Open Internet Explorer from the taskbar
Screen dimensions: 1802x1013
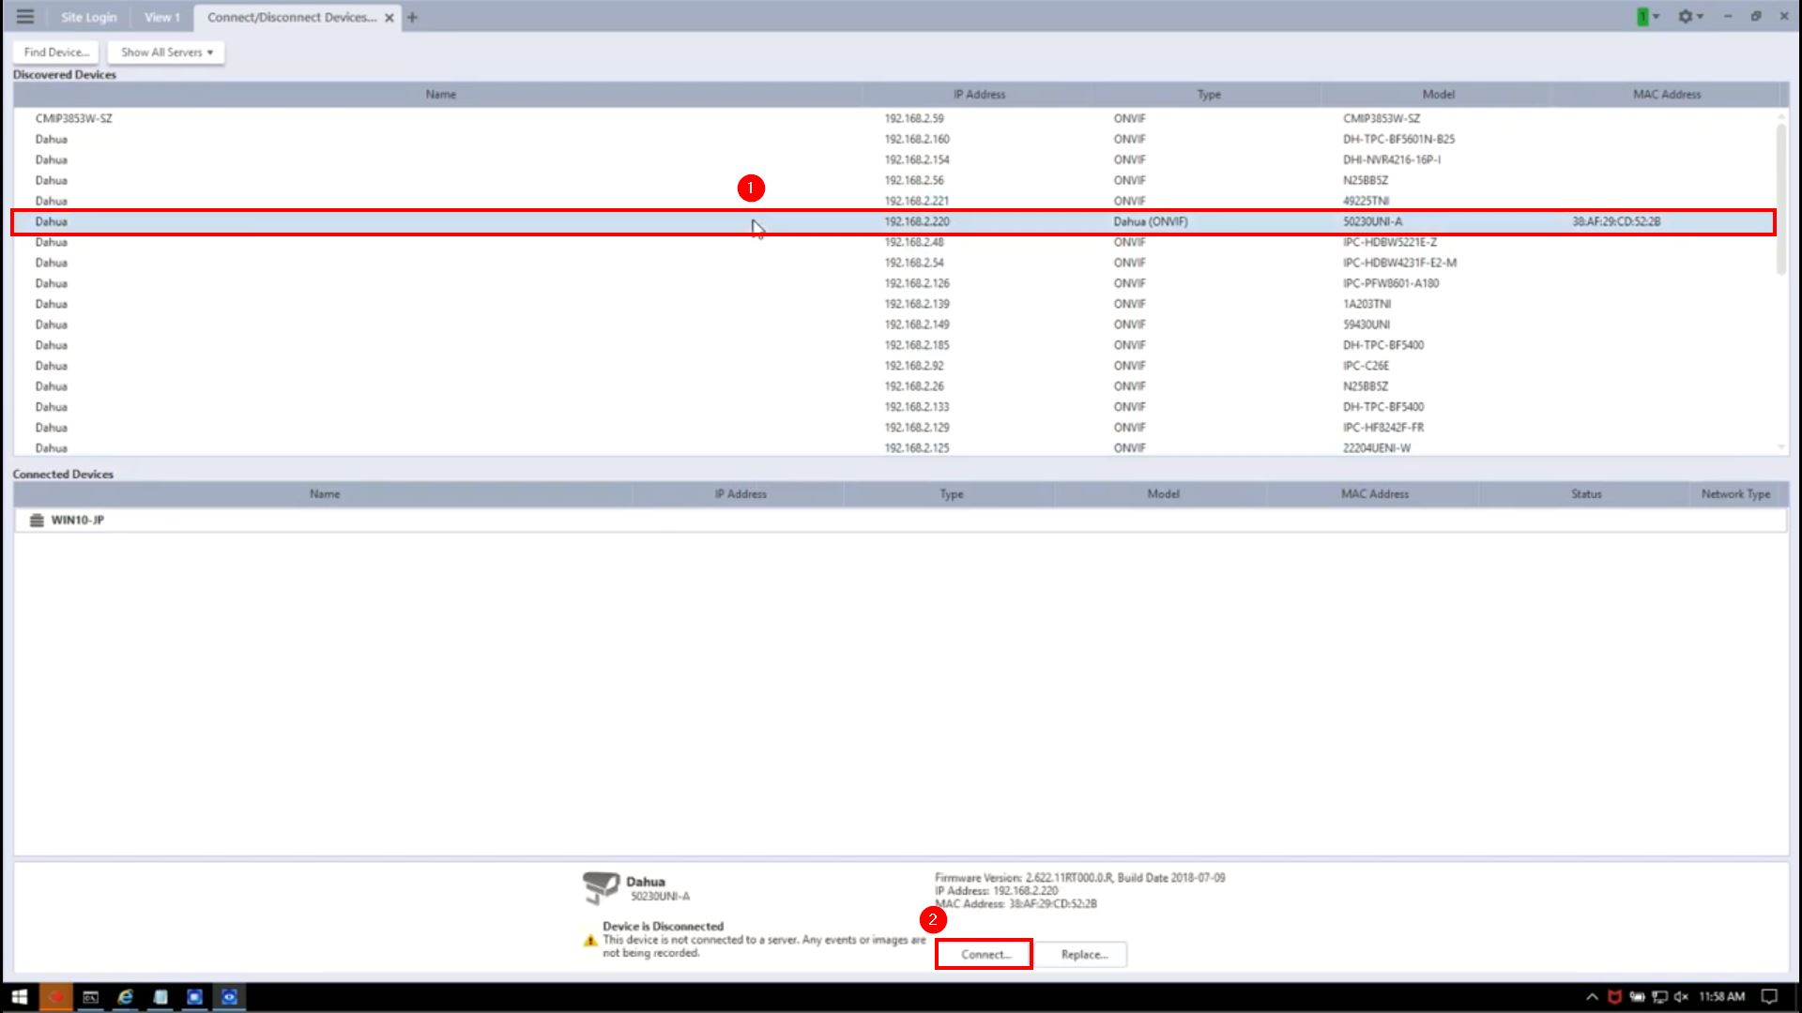click(x=125, y=997)
